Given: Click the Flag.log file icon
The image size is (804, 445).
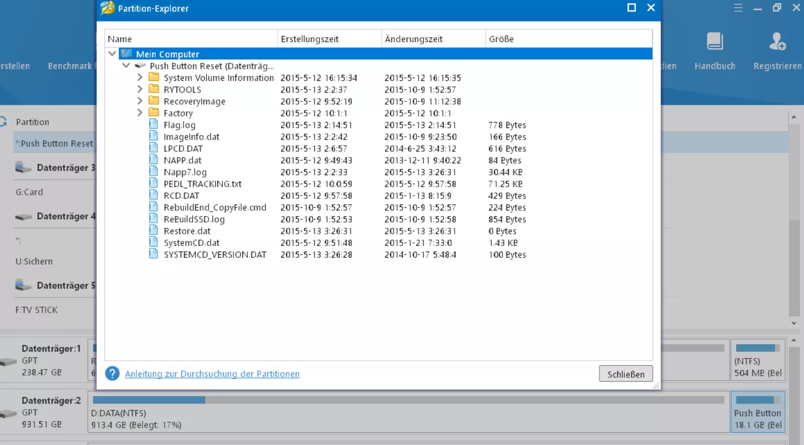Looking at the screenshot, I should (x=154, y=125).
